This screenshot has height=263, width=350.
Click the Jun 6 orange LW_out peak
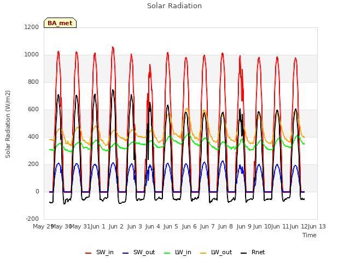187,110
